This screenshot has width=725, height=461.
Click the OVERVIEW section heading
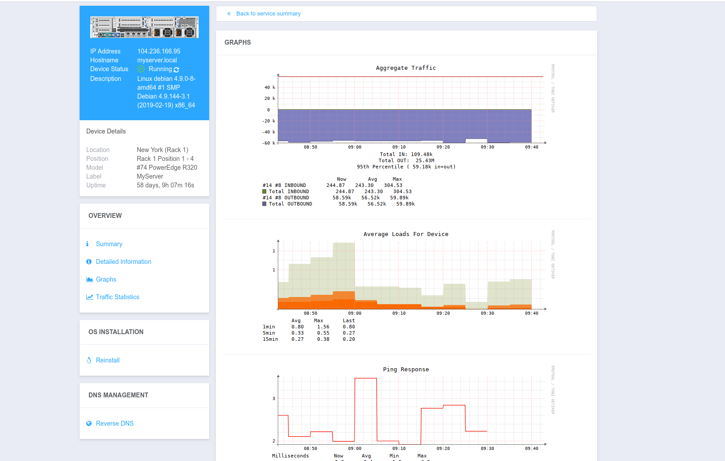click(105, 216)
